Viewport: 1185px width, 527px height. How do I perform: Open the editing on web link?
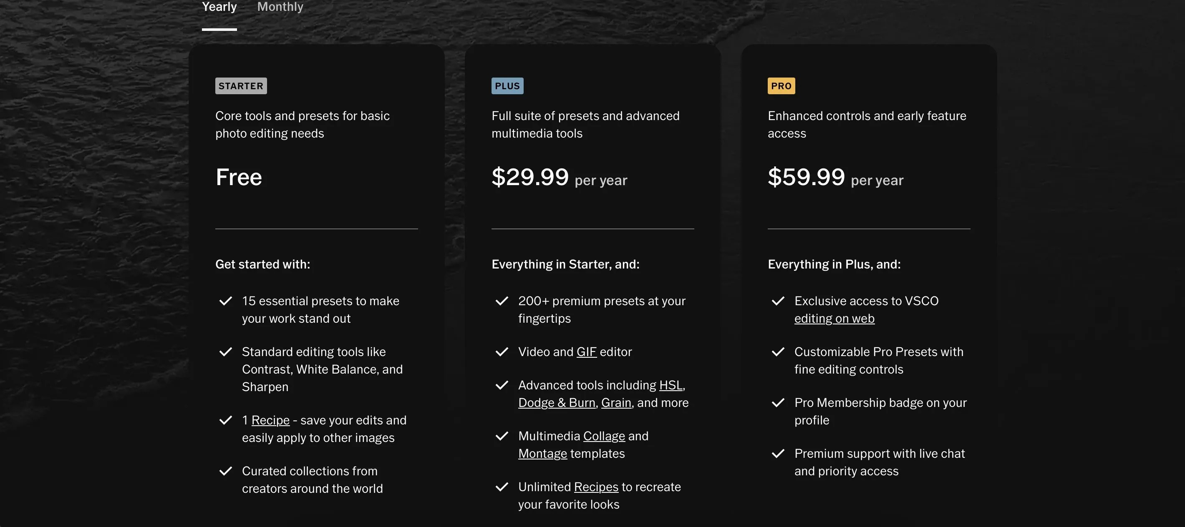[x=835, y=318]
